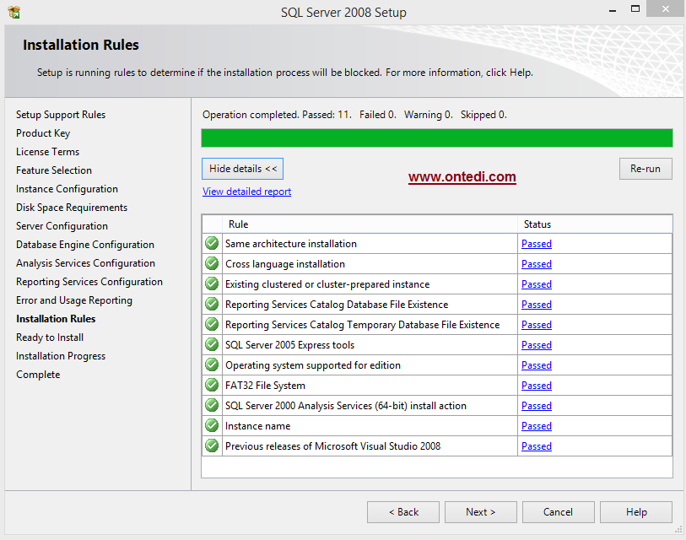Viewport: 686px width, 540px height.
Task: Select Reporting Services Configuration step
Action: coord(89,282)
